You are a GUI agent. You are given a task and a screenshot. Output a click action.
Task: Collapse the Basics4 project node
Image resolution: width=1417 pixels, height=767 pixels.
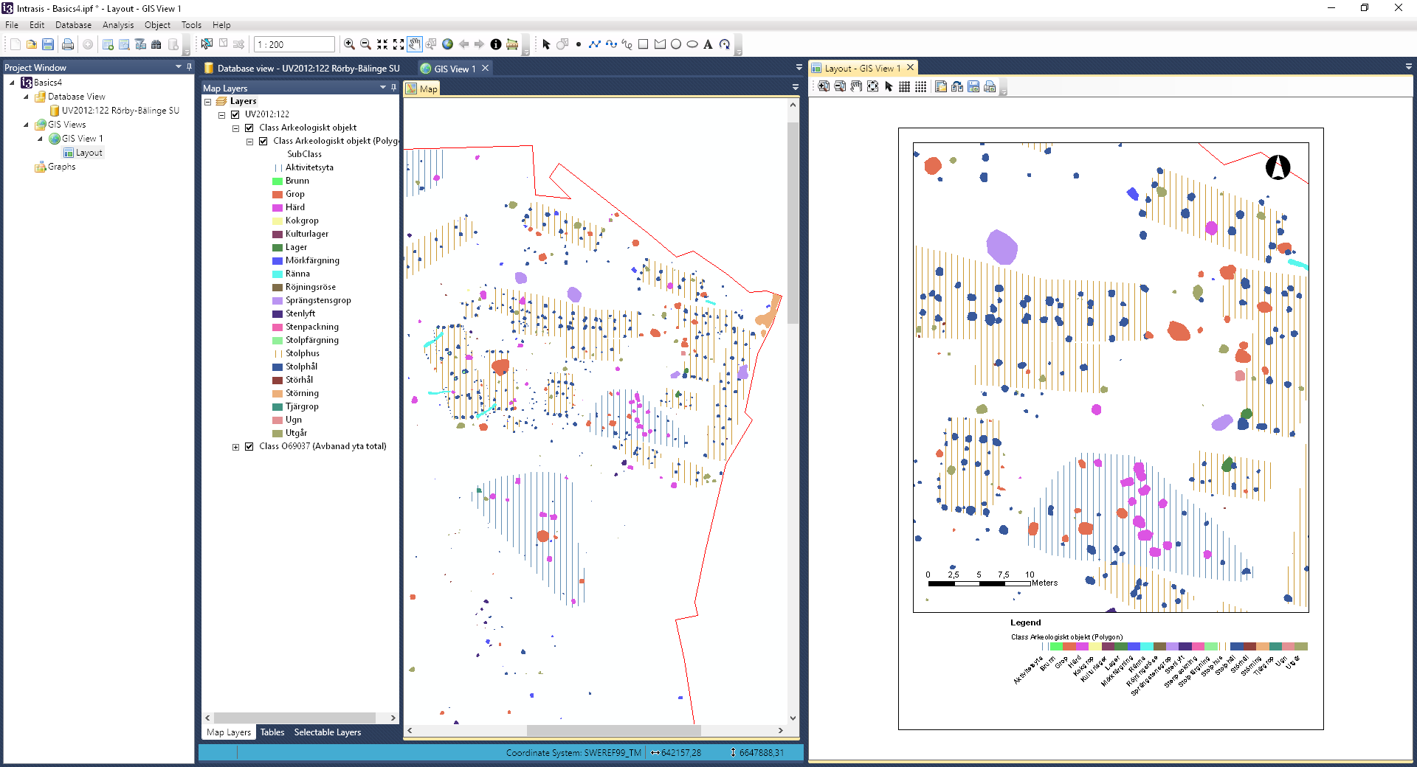pos(12,83)
